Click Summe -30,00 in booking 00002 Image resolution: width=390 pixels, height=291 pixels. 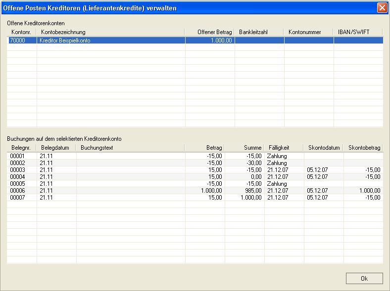(254, 163)
